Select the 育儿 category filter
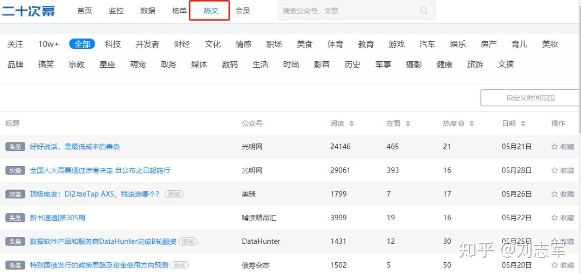Viewport: 581px width, 274px height. point(519,44)
